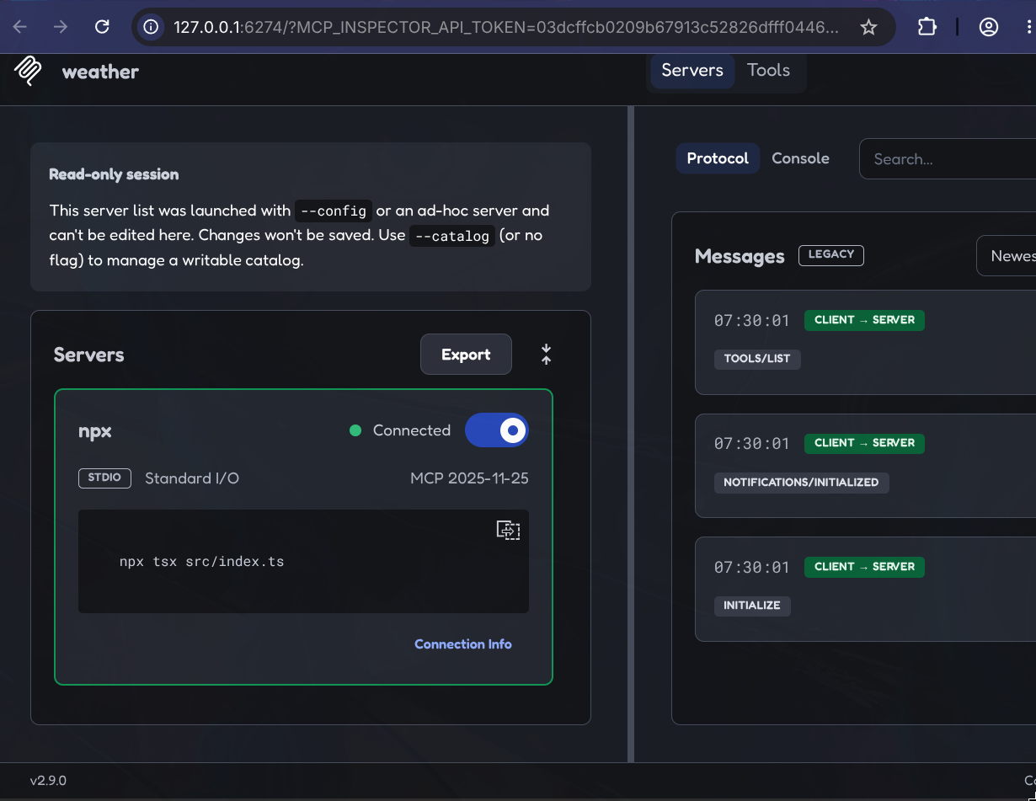The image size is (1036, 801).
Task: Click the Search messages input field
Action: [x=948, y=159]
